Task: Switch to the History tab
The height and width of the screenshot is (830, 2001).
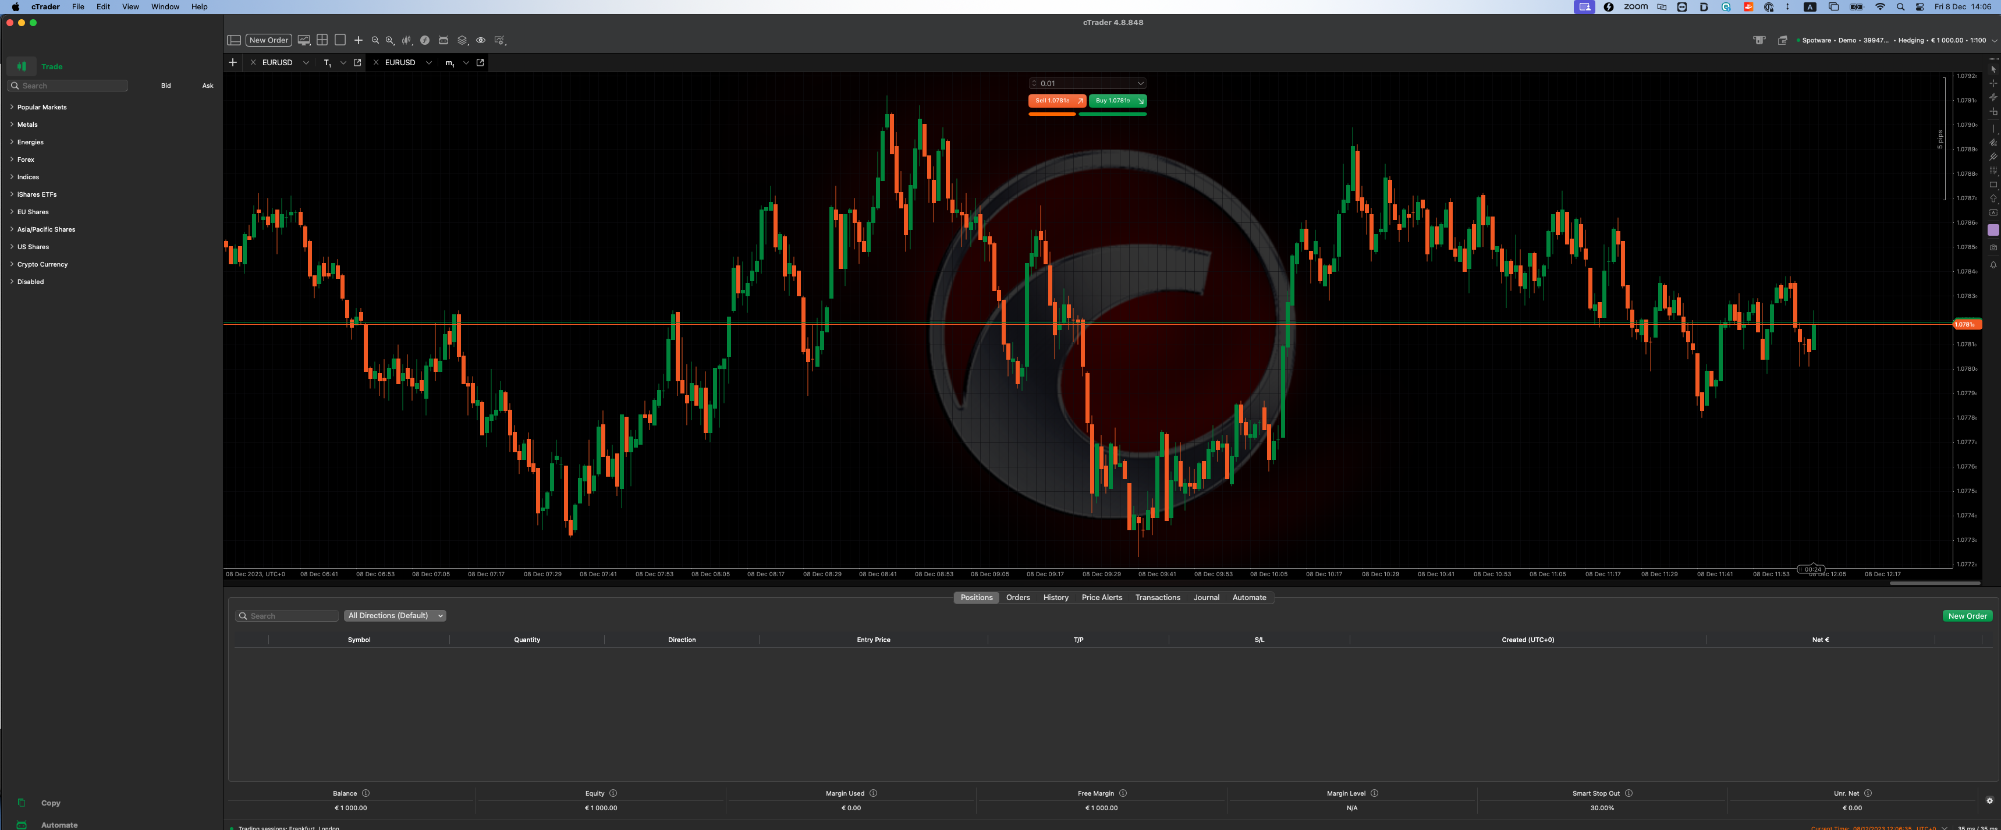Action: click(x=1056, y=598)
